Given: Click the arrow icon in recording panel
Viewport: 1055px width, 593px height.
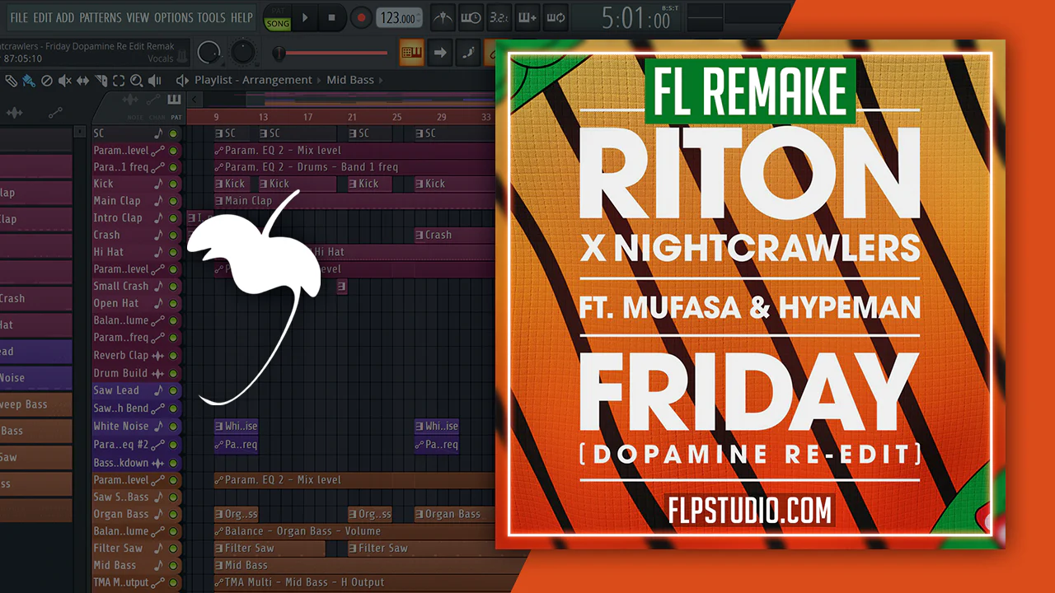Looking at the screenshot, I should click(x=440, y=53).
